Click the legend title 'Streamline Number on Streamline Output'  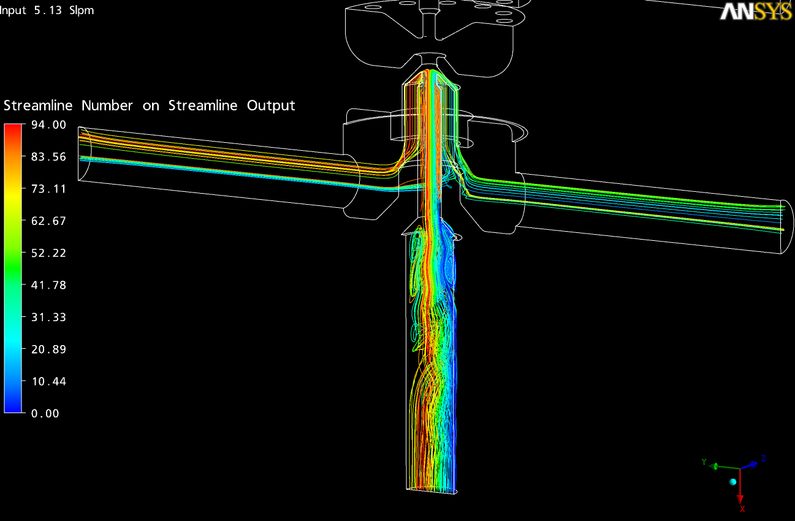pyautogui.click(x=149, y=105)
